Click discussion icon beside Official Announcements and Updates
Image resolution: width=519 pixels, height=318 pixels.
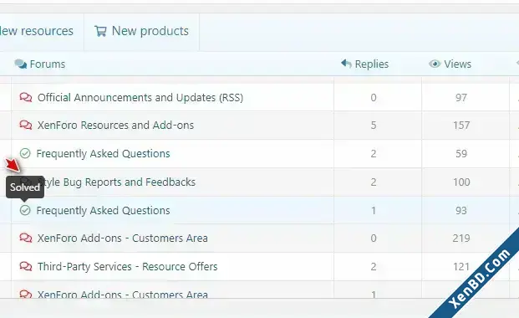click(26, 97)
